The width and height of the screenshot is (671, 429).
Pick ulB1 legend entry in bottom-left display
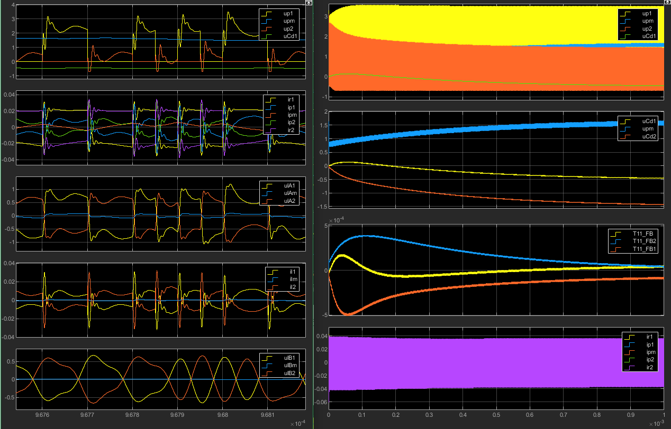click(x=280, y=358)
